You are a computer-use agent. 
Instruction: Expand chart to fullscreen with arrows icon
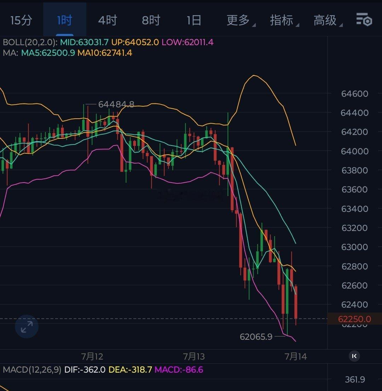27,327
